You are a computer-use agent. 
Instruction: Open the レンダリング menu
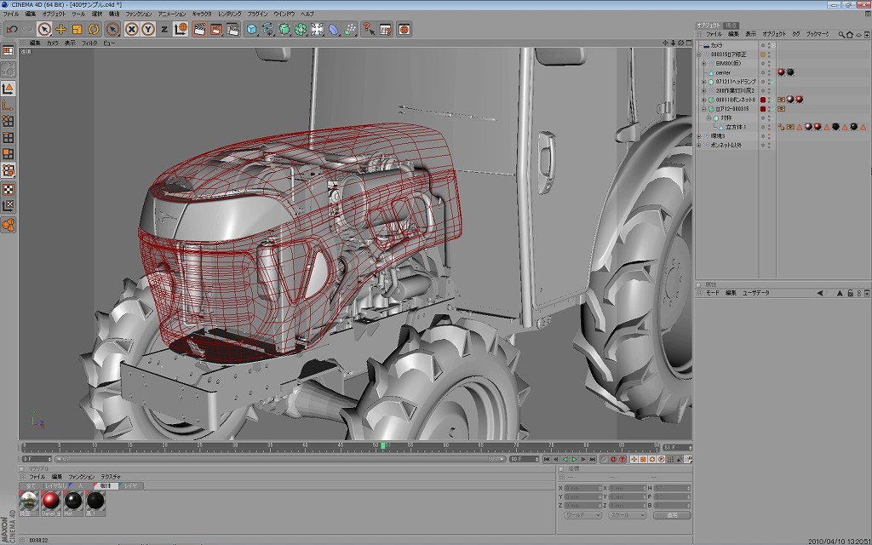coord(228,14)
